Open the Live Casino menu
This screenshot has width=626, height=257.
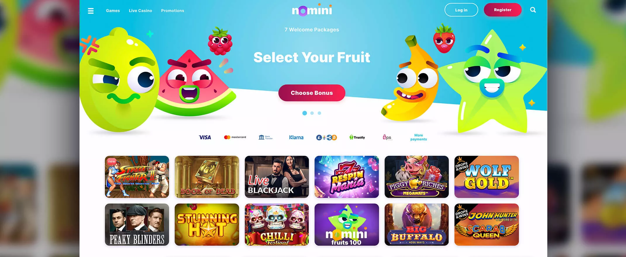click(x=140, y=11)
